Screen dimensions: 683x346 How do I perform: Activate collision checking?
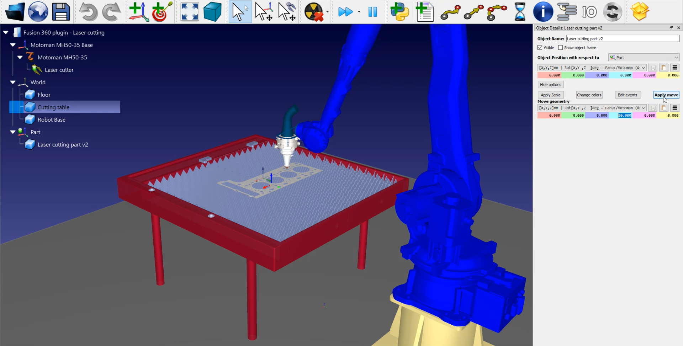pos(313,12)
